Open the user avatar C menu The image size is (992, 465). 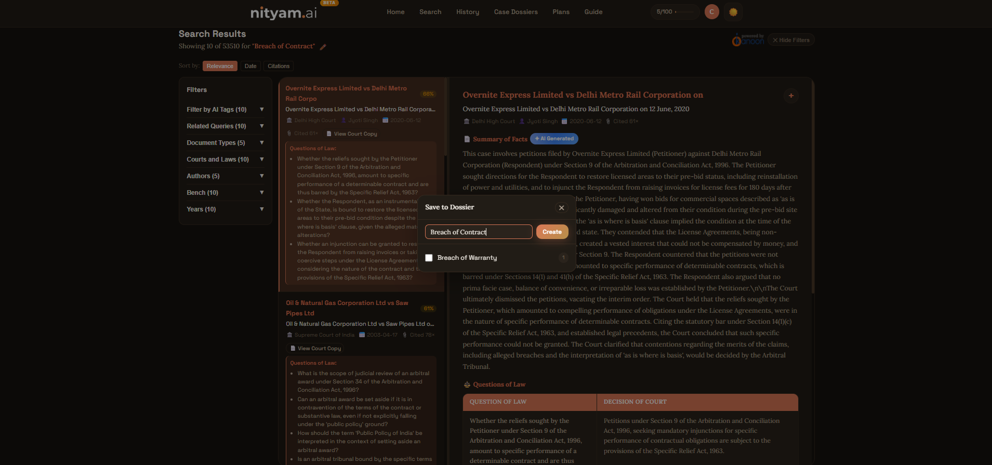tap(711, 12)
